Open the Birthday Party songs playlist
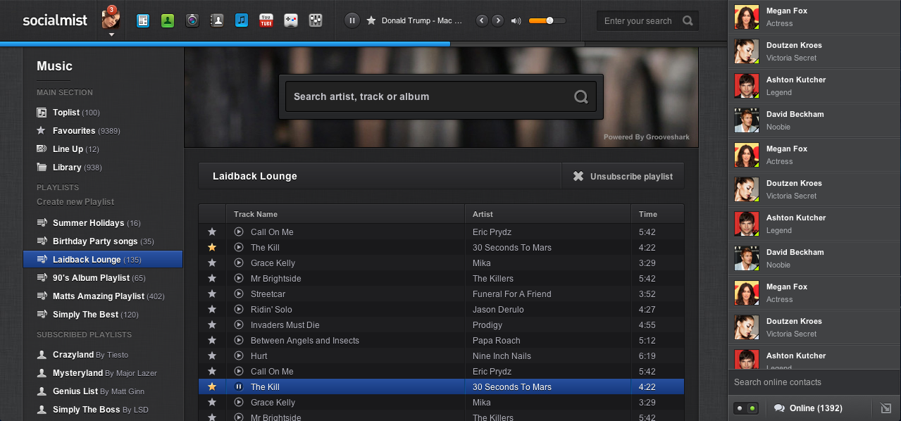Image resolution: width=901 pixels, height=421 pixels. point(95,241)
